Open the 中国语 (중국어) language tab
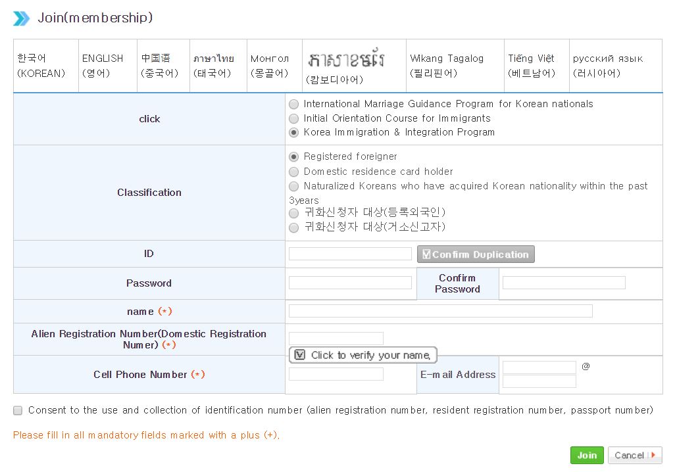This screenshot has width=700, height=472. tap(161, 65)
